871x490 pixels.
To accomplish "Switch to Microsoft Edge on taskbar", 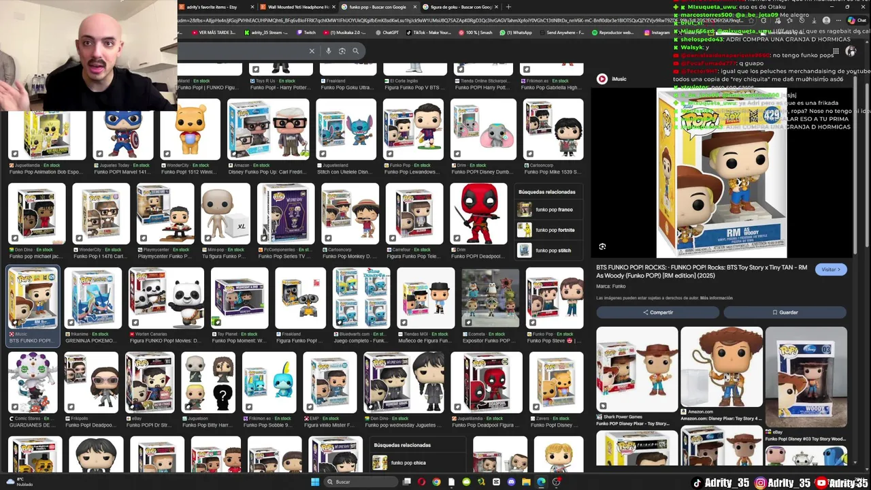I will (x=541, y=482).
